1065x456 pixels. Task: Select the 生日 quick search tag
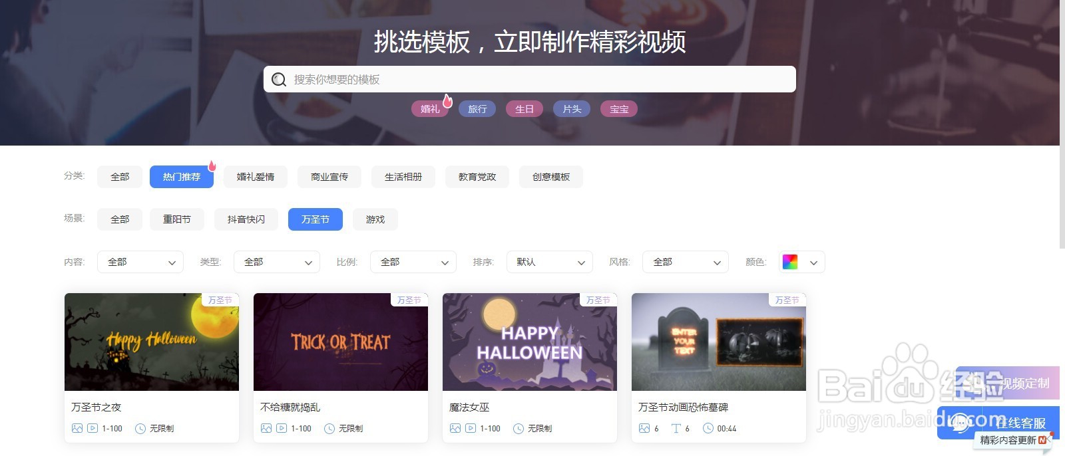[x=525, y=109]
